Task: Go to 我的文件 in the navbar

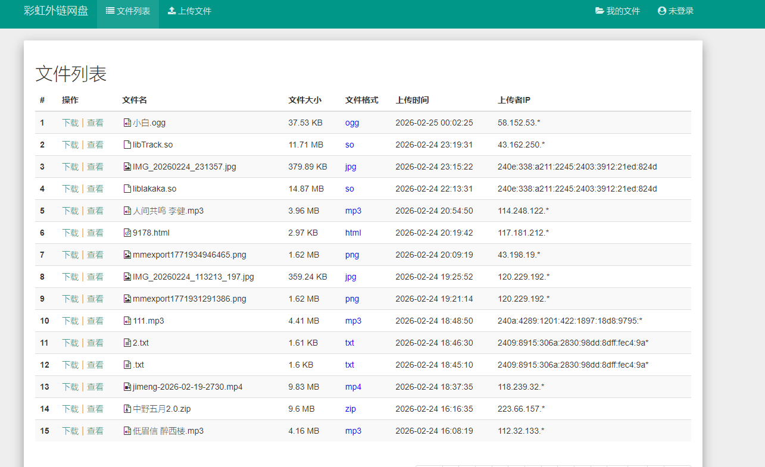Action: point(617,11)
